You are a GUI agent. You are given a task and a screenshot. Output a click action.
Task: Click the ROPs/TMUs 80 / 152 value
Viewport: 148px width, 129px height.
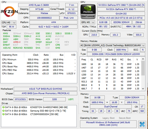point(103,27)
